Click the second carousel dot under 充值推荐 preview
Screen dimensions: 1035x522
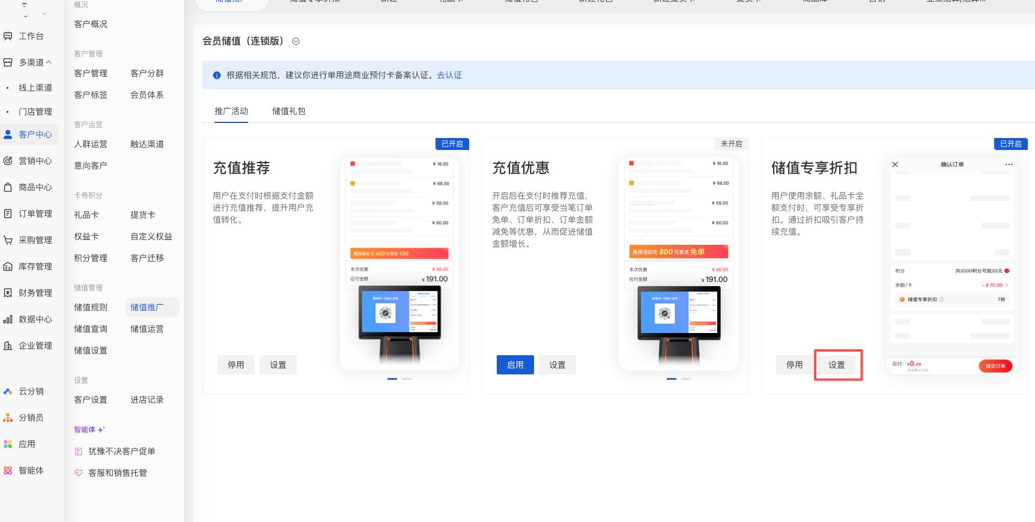(407, 379)
